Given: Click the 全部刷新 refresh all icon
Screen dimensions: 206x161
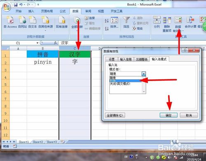Looking at the screenshot, I should (77, 21).
